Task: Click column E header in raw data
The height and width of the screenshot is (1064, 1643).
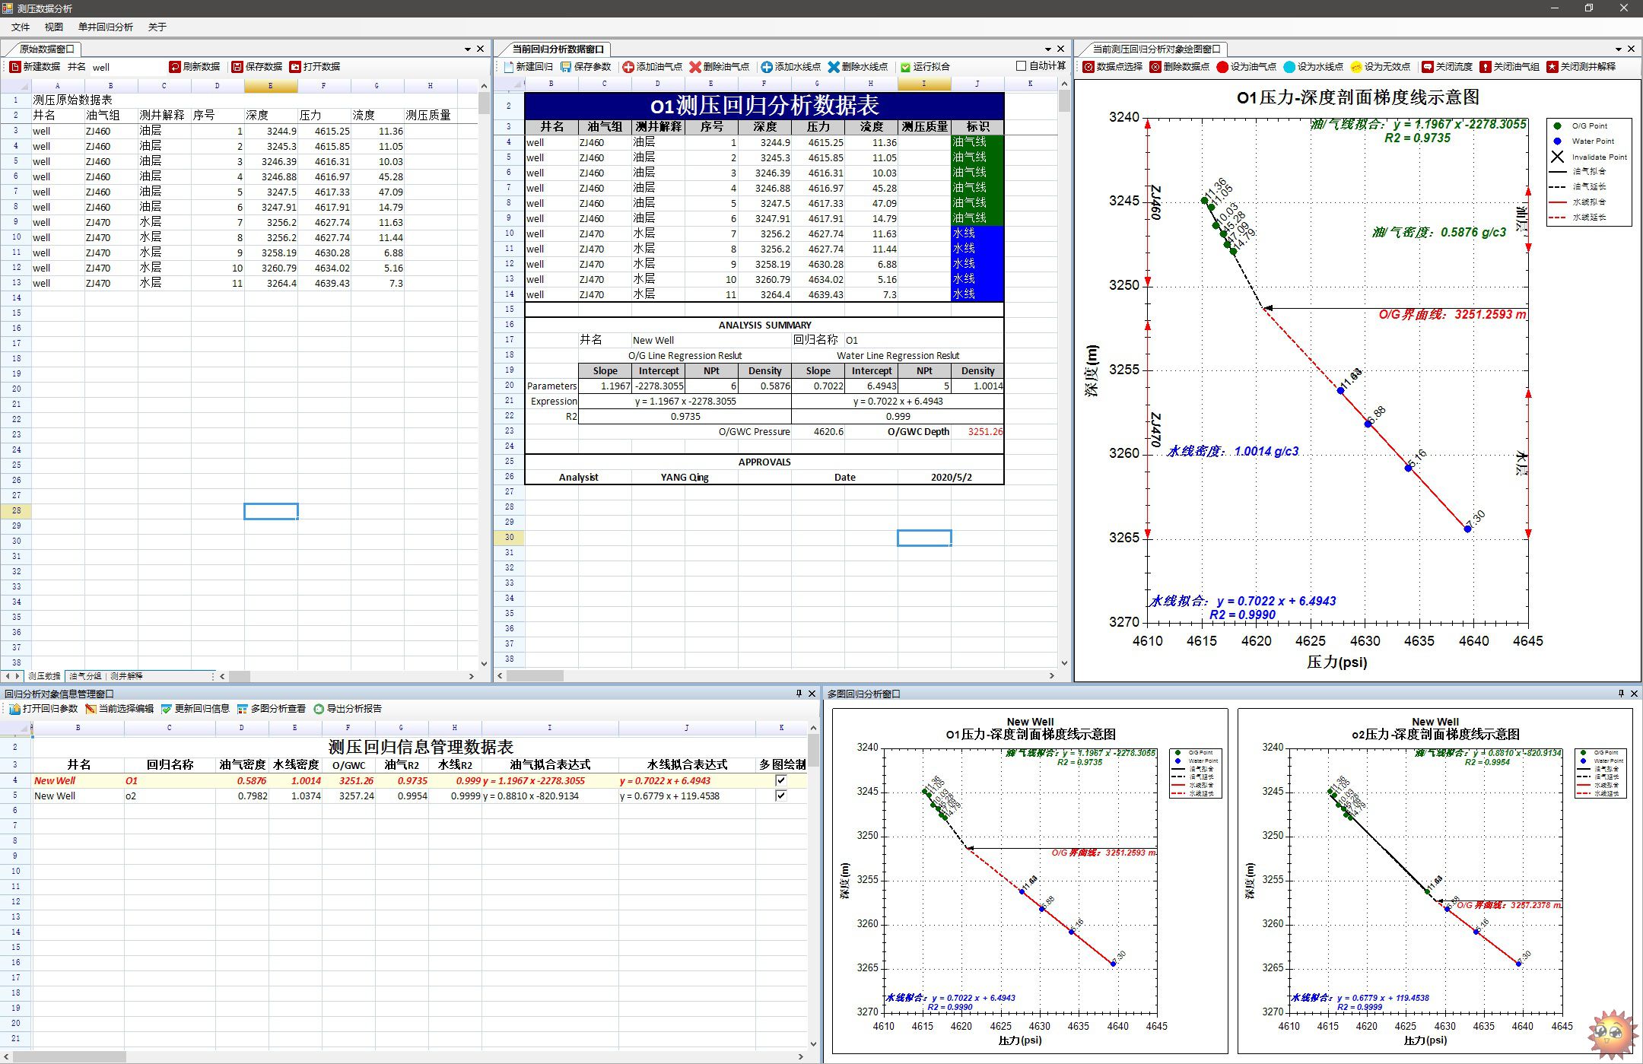Action: (x=270, y=86)
